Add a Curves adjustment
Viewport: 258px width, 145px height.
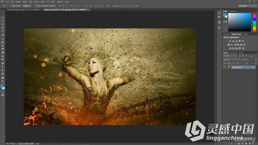coord(236,41)
